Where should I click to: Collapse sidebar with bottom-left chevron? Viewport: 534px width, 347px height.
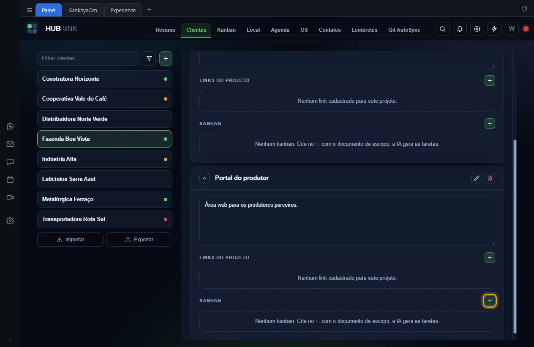pyautogui.click(x=10, y=339)
